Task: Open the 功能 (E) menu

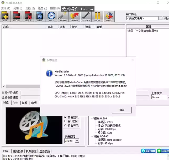Action: (x=30, y=8)
